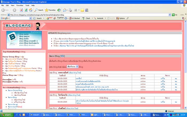Click edit link in the Google Yahoo row

(163, 102)
